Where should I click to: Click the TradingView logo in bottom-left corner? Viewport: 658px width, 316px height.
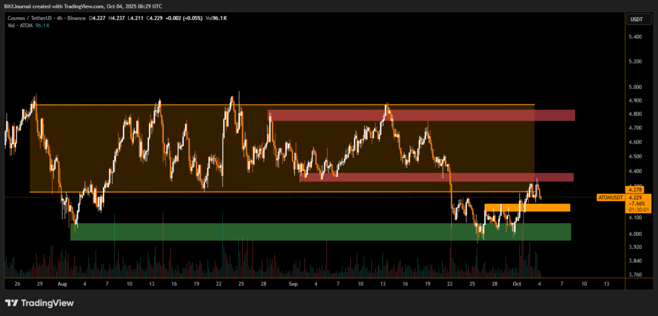click(39, 303)
